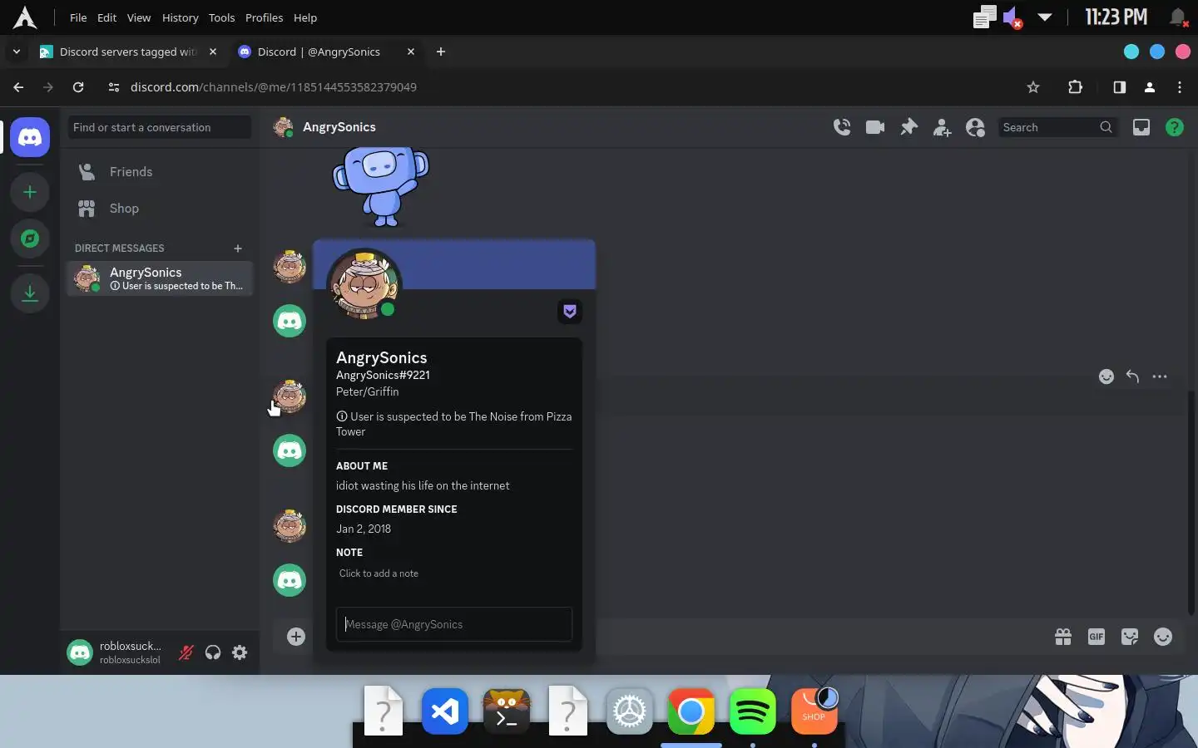Open the emoji picker in chat bar
Screen dimensions: 1198x748
pos(1163,637)
